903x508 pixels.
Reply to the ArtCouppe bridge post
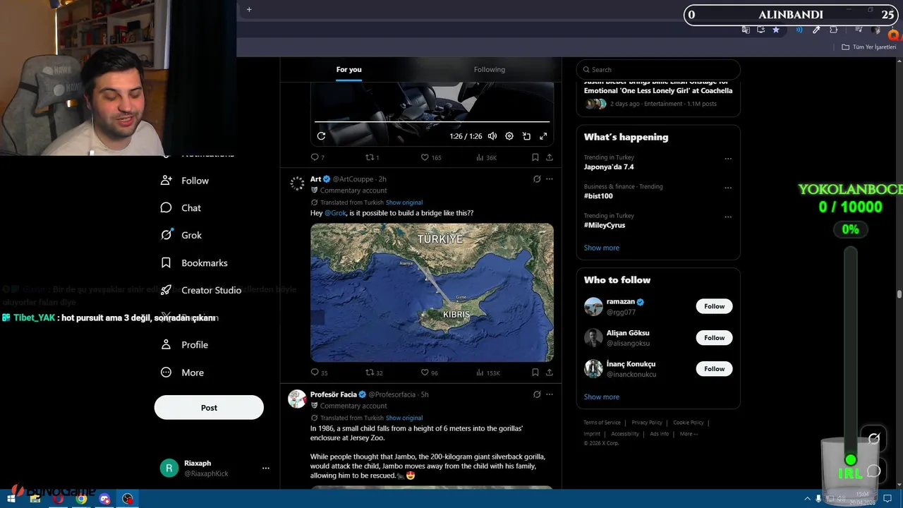tap(319, 373)
